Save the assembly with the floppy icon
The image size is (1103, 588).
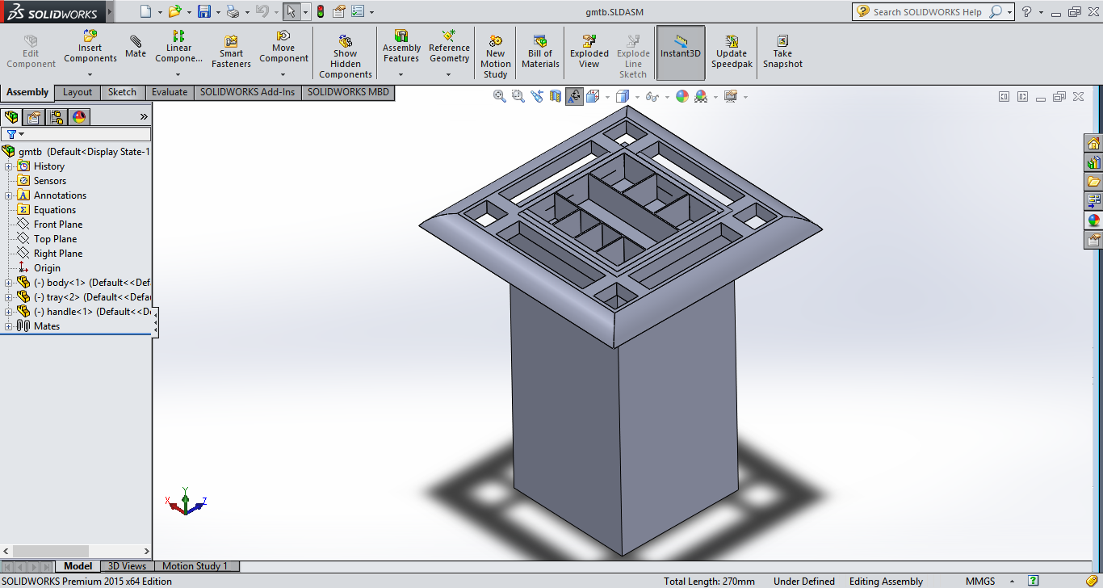pyautogui.click(x=204, y=11)
